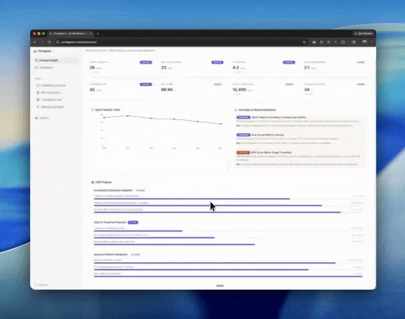Click the Sprint Velocity Trend chart title
The image size is (405, 319).
coord(108,110)
